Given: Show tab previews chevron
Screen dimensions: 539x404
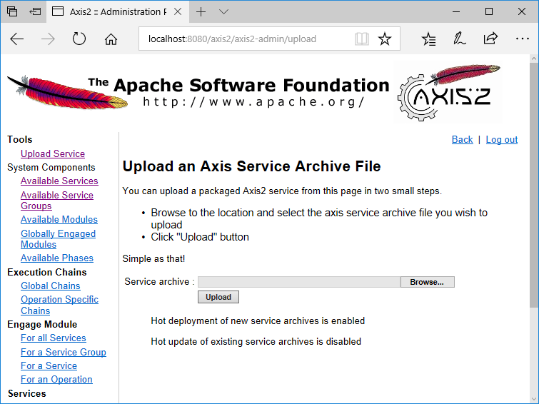Looking at the screenshot, I should (223, 12).
